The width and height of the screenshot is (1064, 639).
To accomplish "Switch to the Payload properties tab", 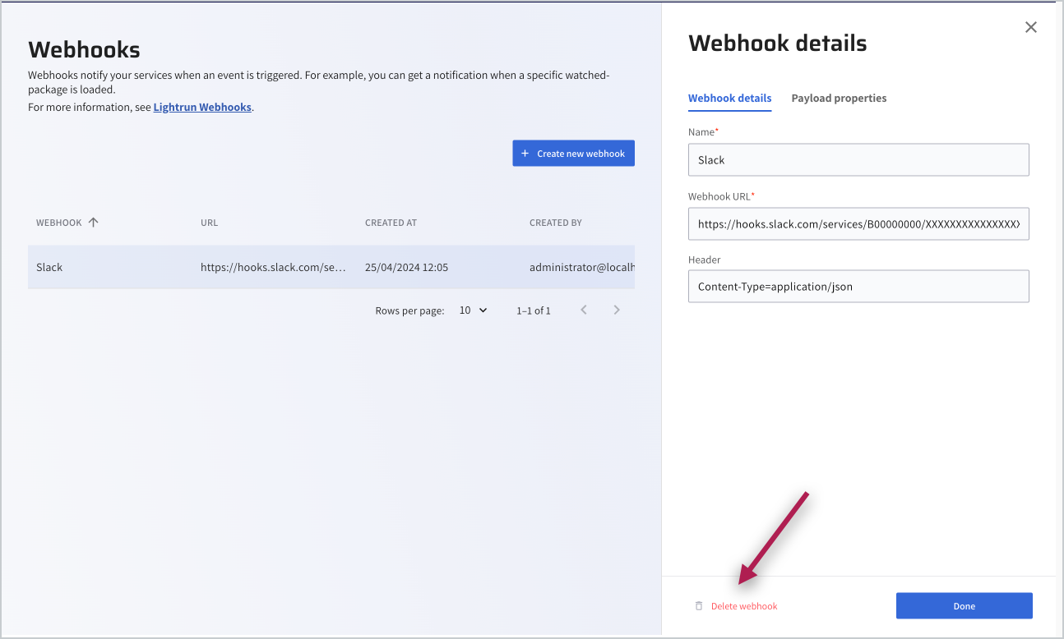I will (x=839, y=99).
